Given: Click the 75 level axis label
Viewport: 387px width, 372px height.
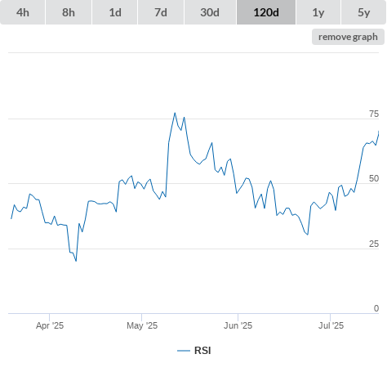Looking at the screenshot, I should point(374,114).
